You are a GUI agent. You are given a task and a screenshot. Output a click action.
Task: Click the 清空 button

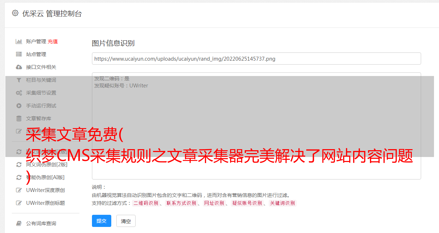click(x=126, y=221)
